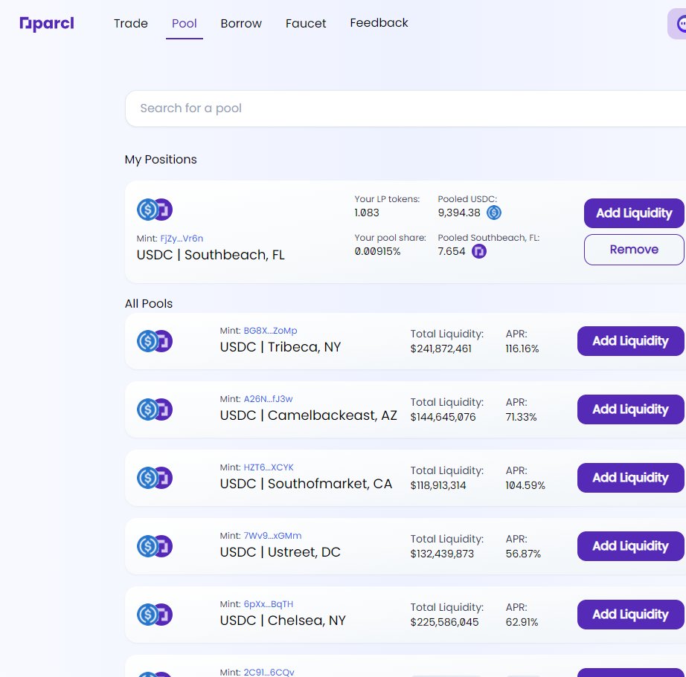Add liquidity to Tribeca, NY pool
Image resolution: width=686 pixels, height=677 pixels.
630,341
